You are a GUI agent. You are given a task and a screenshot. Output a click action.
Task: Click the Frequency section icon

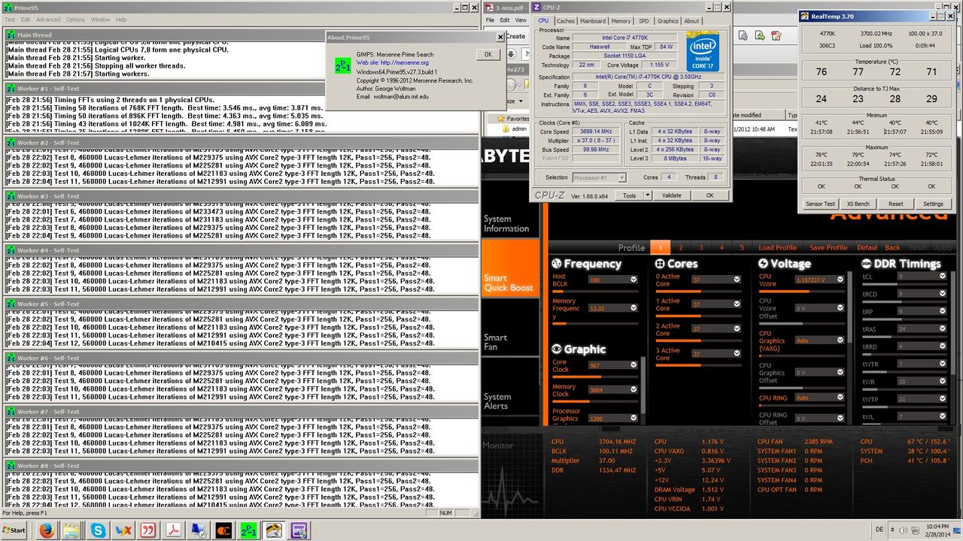point(557,264)
